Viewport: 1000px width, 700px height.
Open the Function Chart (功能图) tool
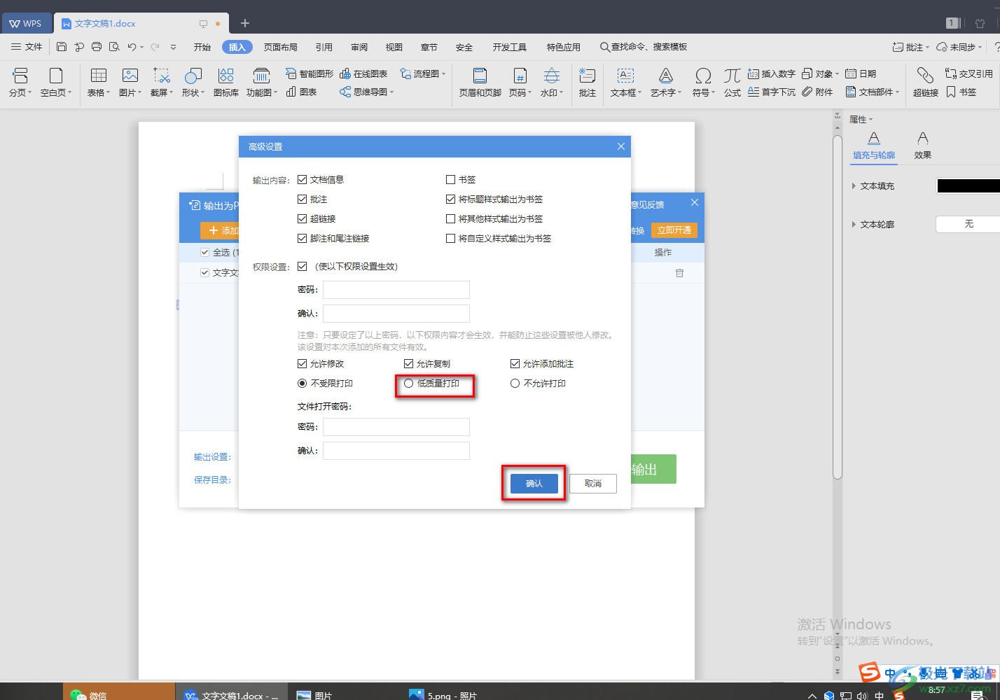click(x=262, y=82)
